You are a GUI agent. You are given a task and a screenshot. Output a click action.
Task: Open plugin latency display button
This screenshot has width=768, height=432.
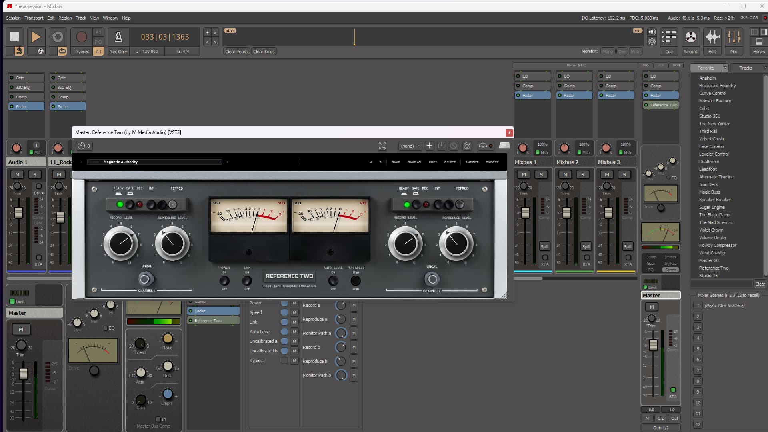pos(84,146)
